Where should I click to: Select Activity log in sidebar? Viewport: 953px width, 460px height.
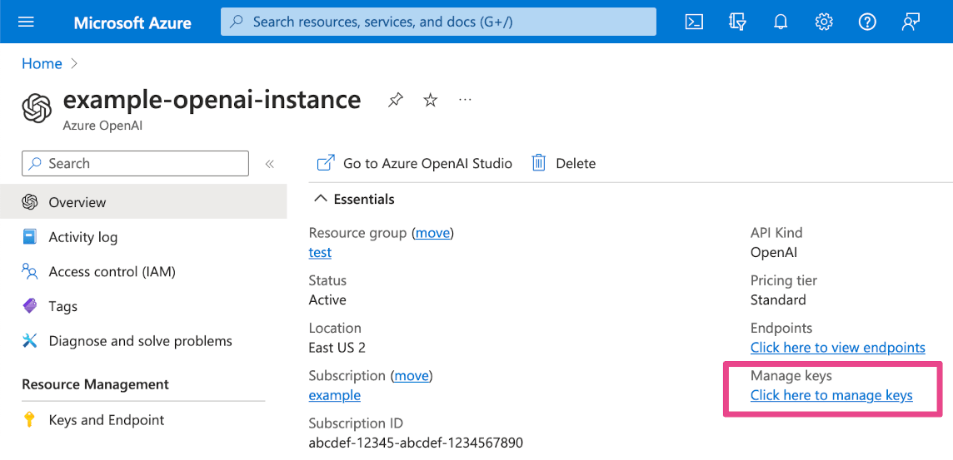coord(82,237)
